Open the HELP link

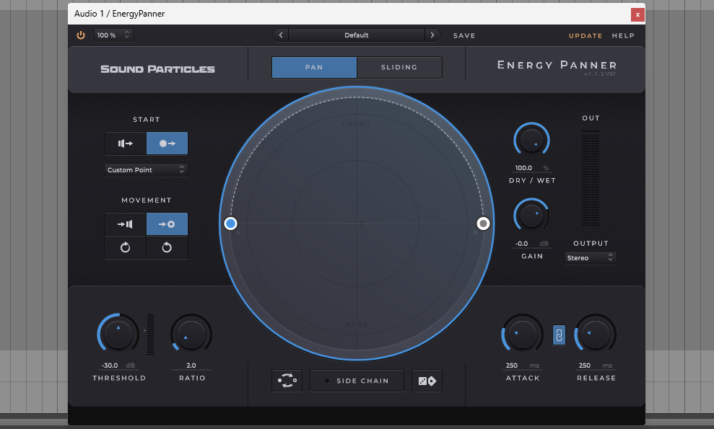623,35
